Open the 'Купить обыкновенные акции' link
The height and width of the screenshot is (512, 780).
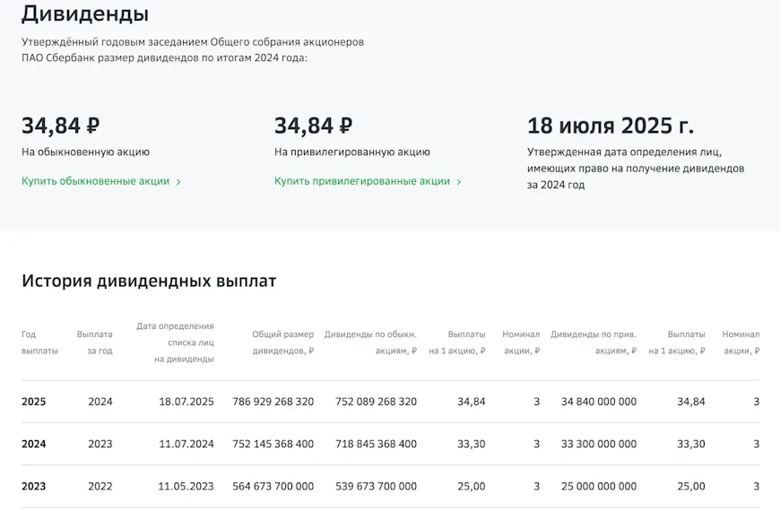tap(96, 181)
